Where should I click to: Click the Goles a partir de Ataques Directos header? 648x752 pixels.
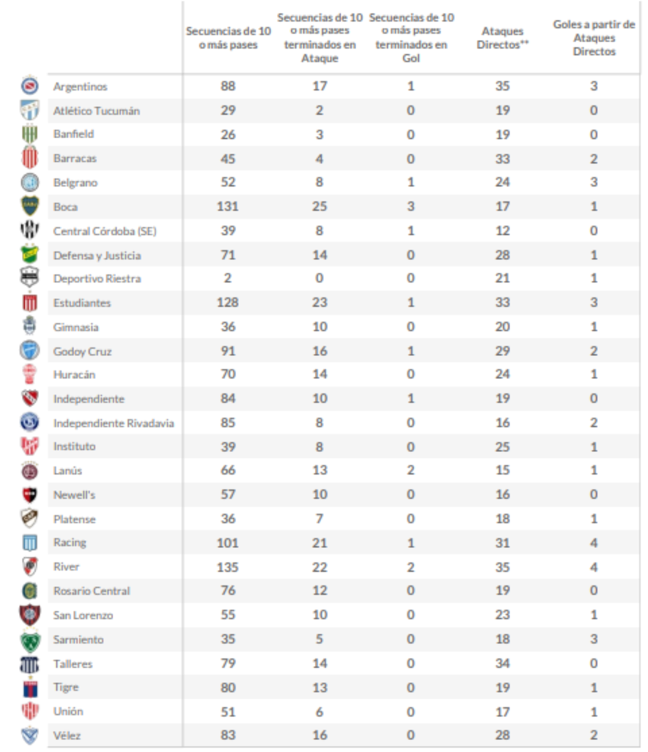click(x=594, y=38)
